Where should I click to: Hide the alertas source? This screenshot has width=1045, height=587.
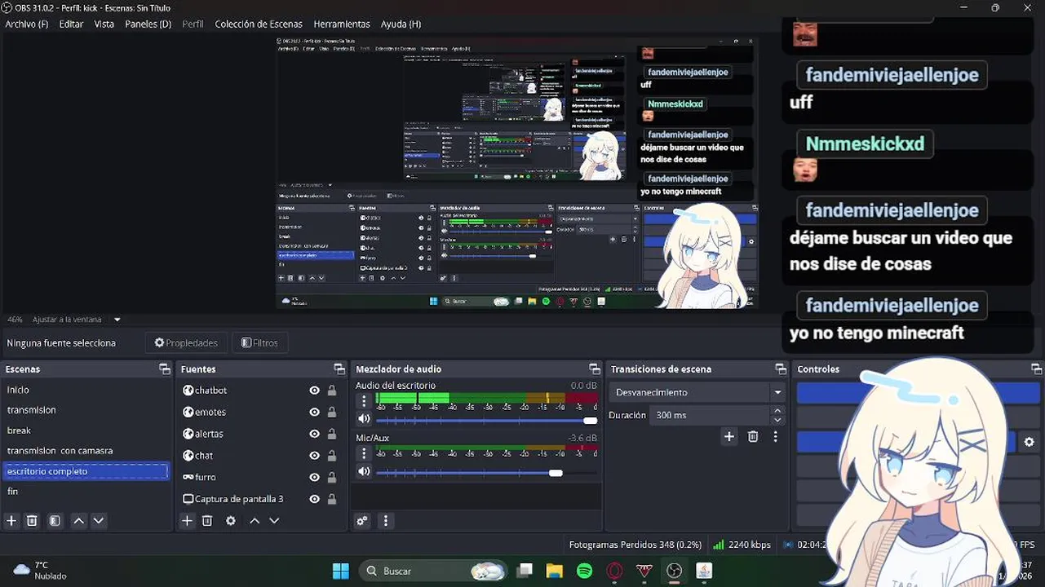(x=314, y=434)
